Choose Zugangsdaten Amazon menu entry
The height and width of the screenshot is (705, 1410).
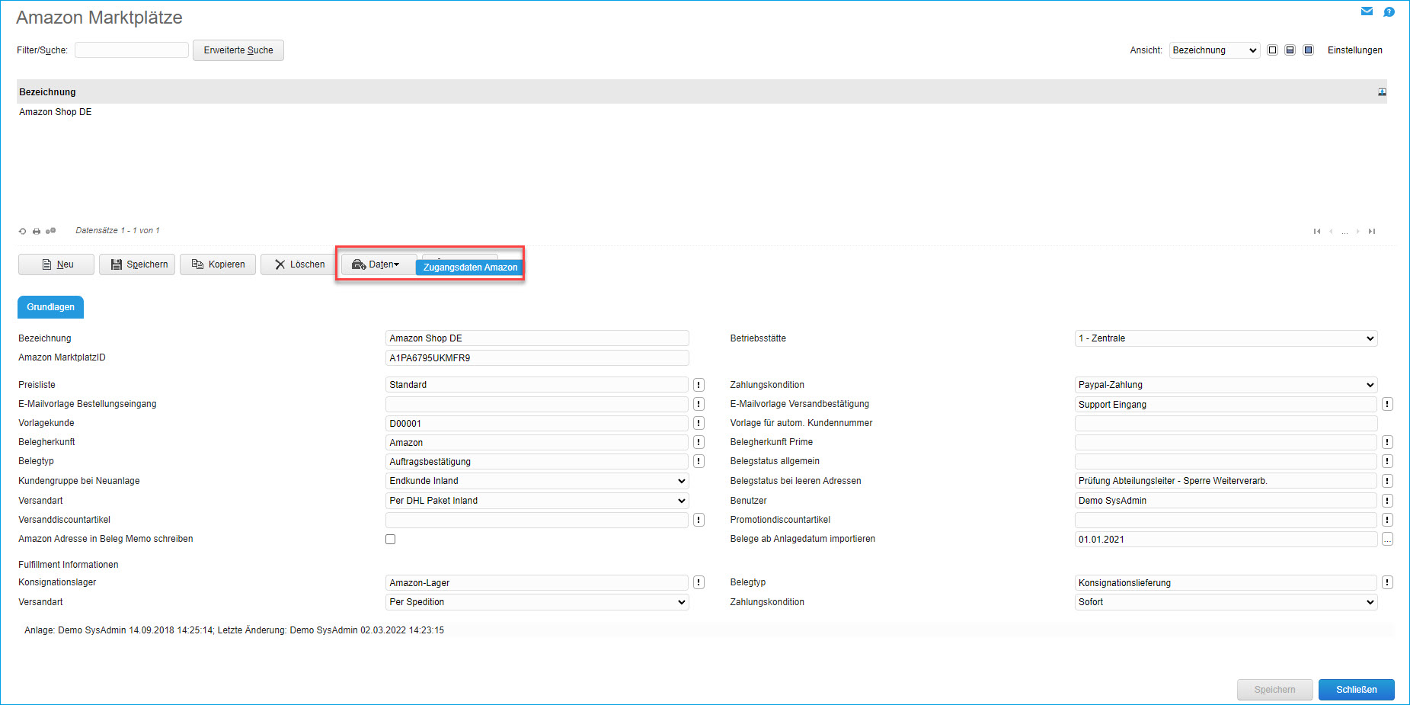[470, 268]
